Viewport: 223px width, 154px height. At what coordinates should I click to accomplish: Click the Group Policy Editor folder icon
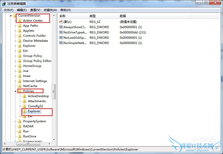point(20,61)
